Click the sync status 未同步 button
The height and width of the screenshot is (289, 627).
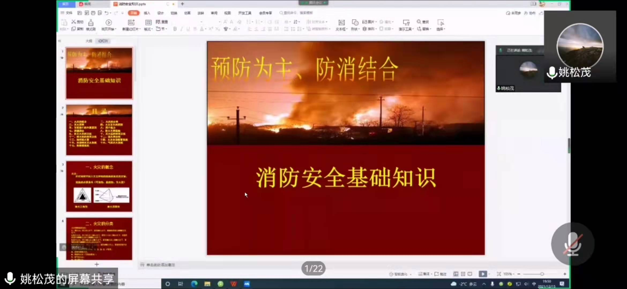513,13
